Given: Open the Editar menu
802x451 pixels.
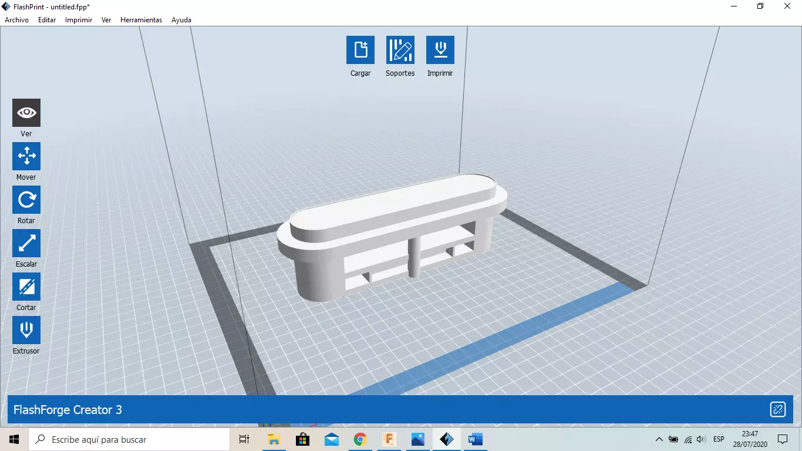Looking at the screenshot, I should [x=47, y=20].
